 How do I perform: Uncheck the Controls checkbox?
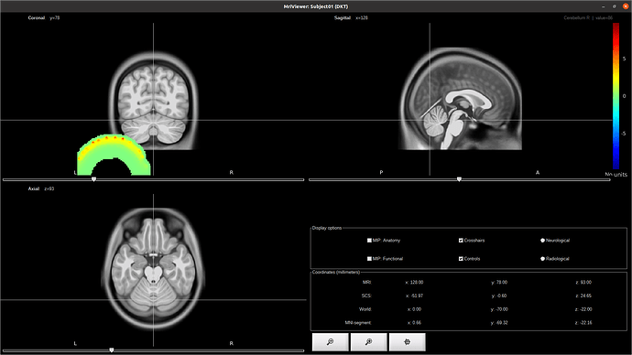pos(461,259)
